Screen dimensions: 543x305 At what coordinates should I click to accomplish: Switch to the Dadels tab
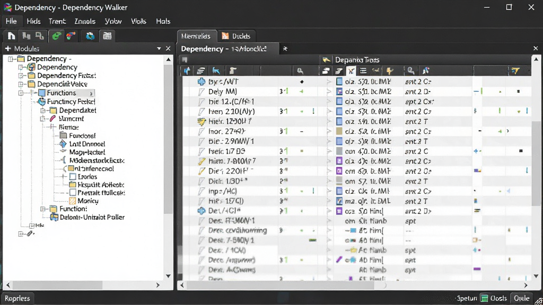pyautogui.click(x=236, y=36)
